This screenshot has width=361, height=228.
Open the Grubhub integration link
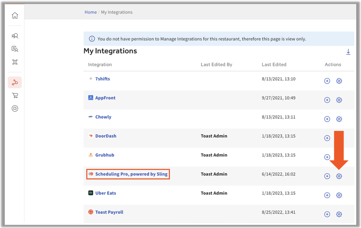click(x=105, y=155)
